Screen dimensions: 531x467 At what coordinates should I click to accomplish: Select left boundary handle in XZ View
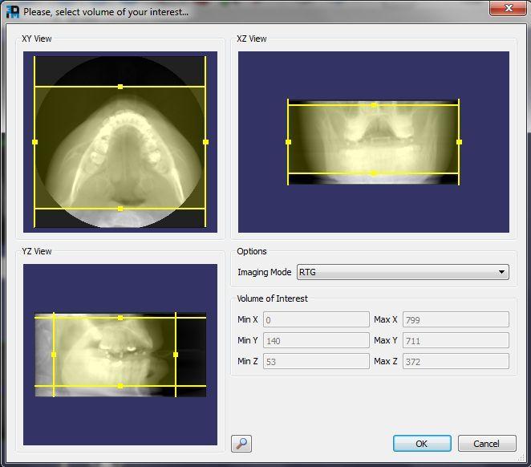tap(288, 142)
